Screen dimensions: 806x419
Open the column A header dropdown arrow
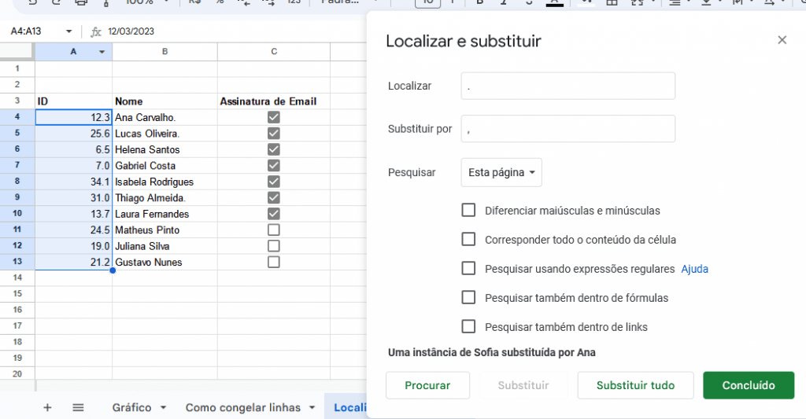(102, 52)
